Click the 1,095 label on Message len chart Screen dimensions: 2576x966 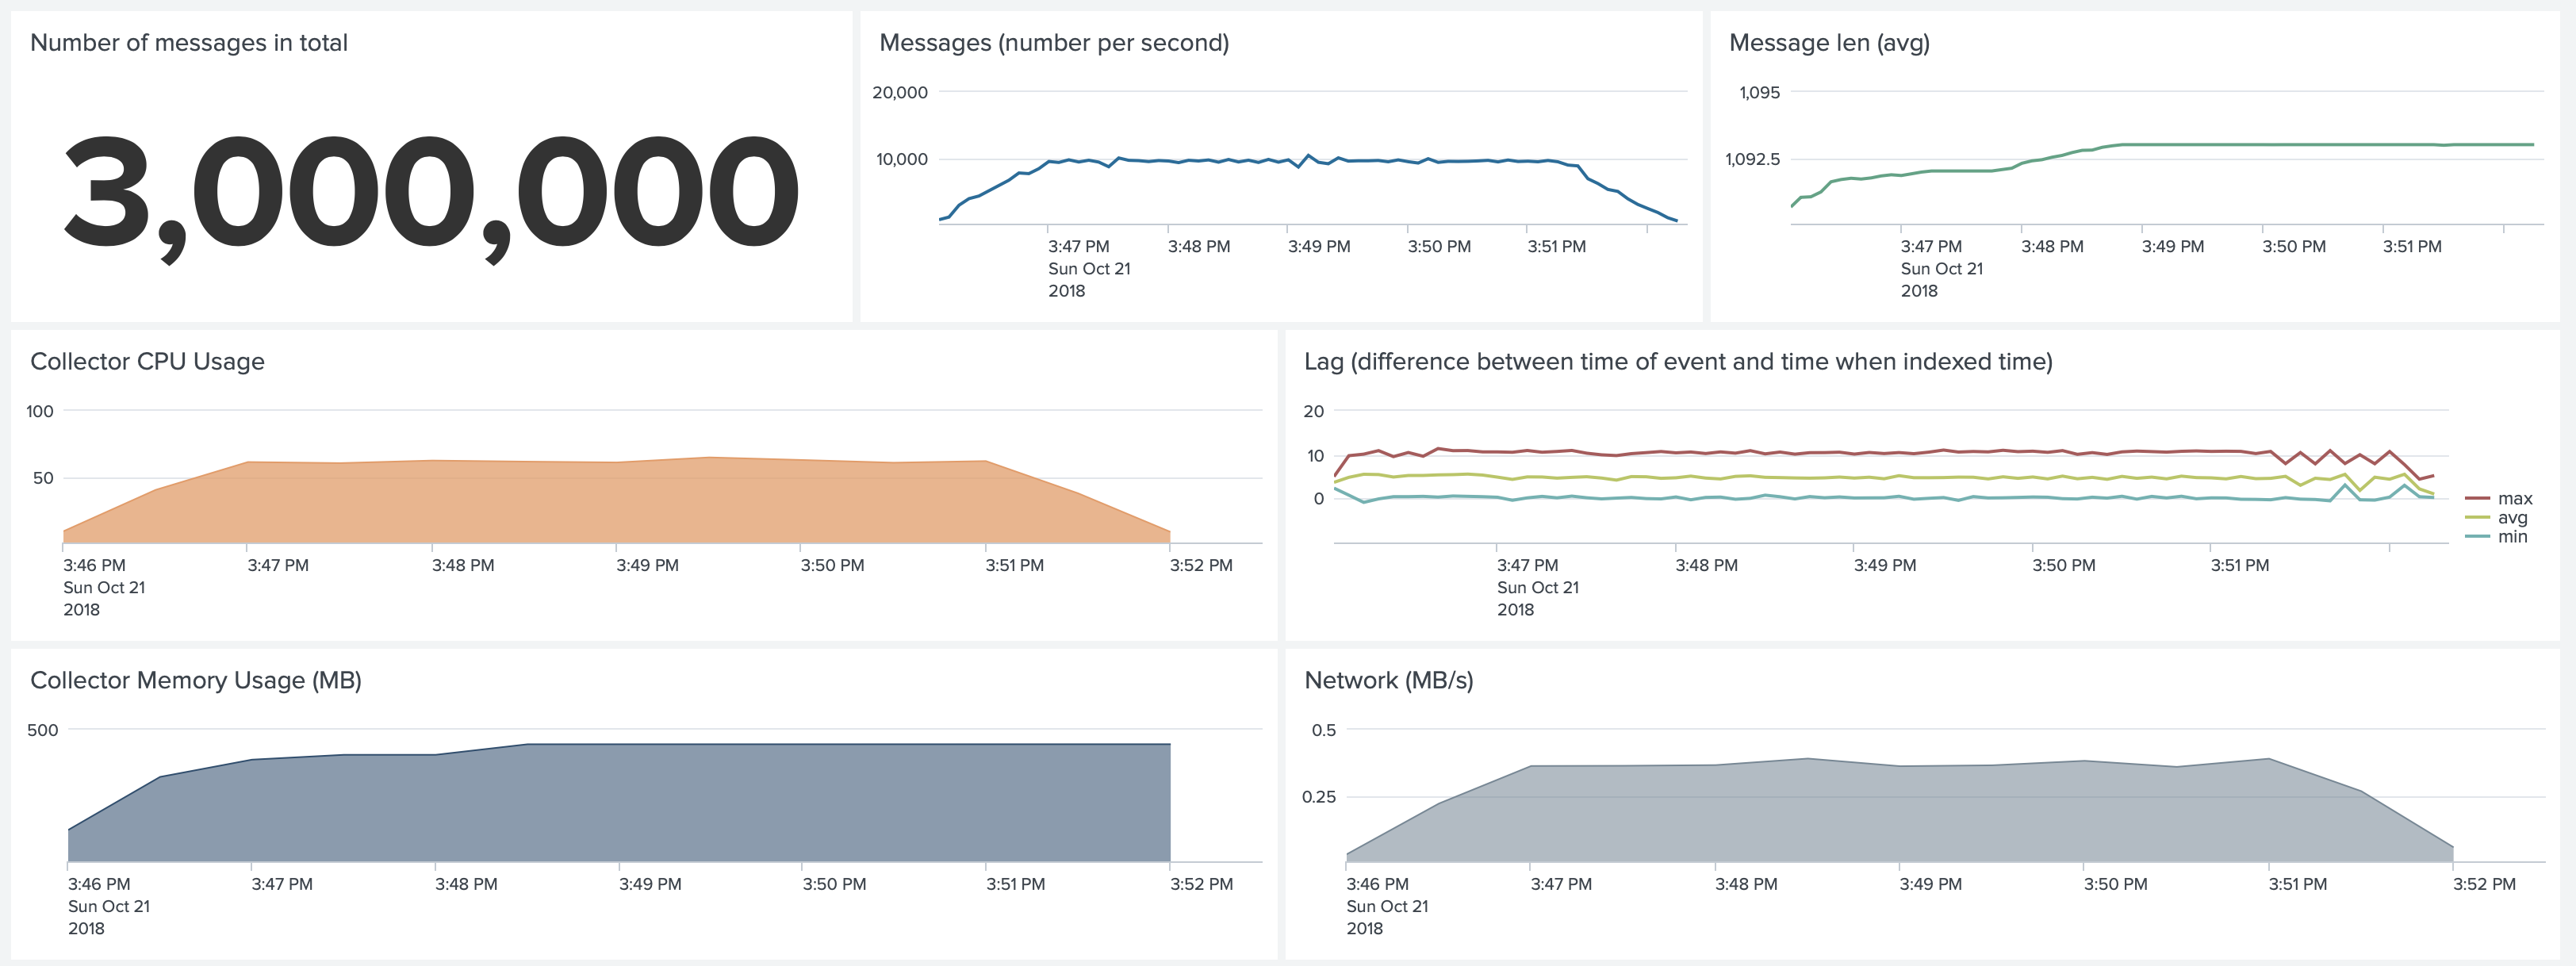1760,92
